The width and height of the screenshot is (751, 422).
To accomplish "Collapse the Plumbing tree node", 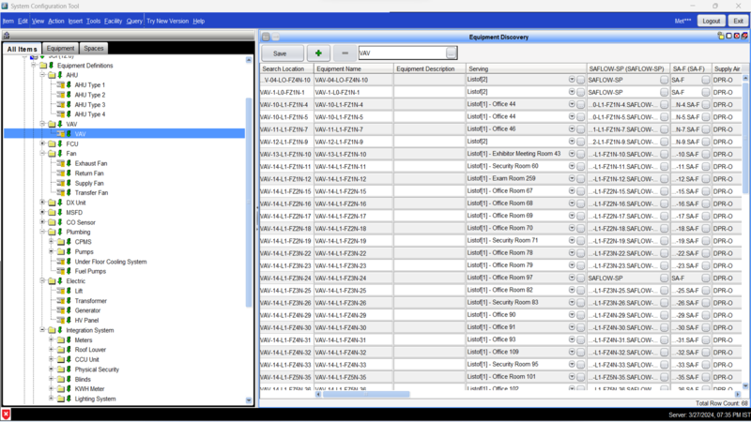I will tap(42, 232).
